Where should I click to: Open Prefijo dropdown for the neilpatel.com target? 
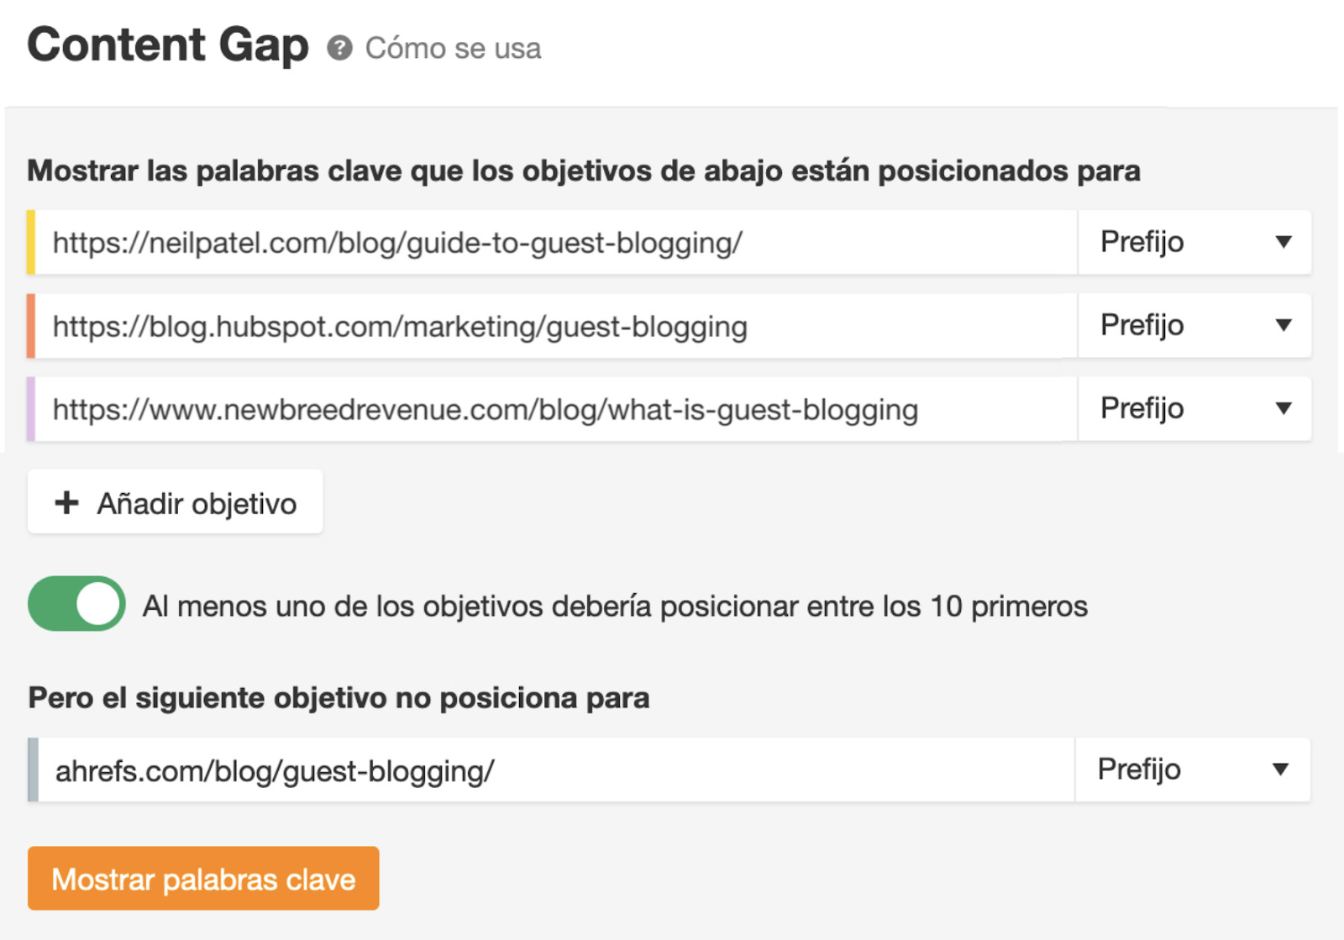(1194, 243)
